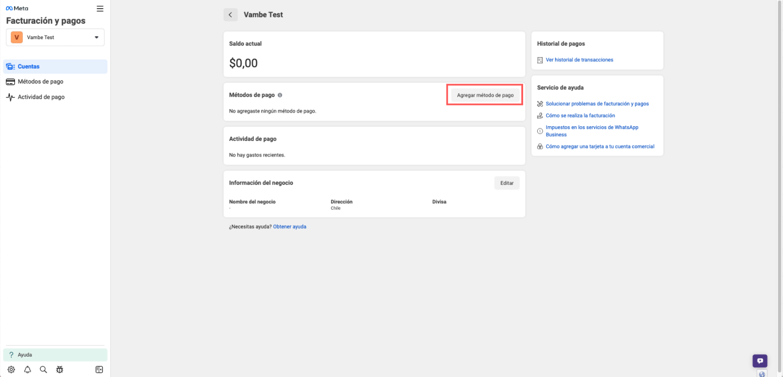Screen dimensions: 783x377
Task: Open Actividad de pago in sidebar
Action: coord(41,97)
